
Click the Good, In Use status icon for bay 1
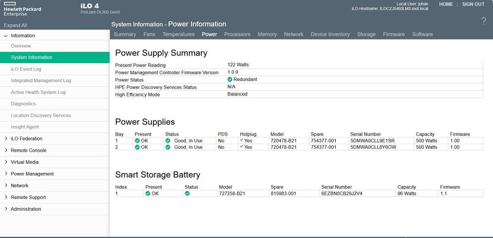168,141
